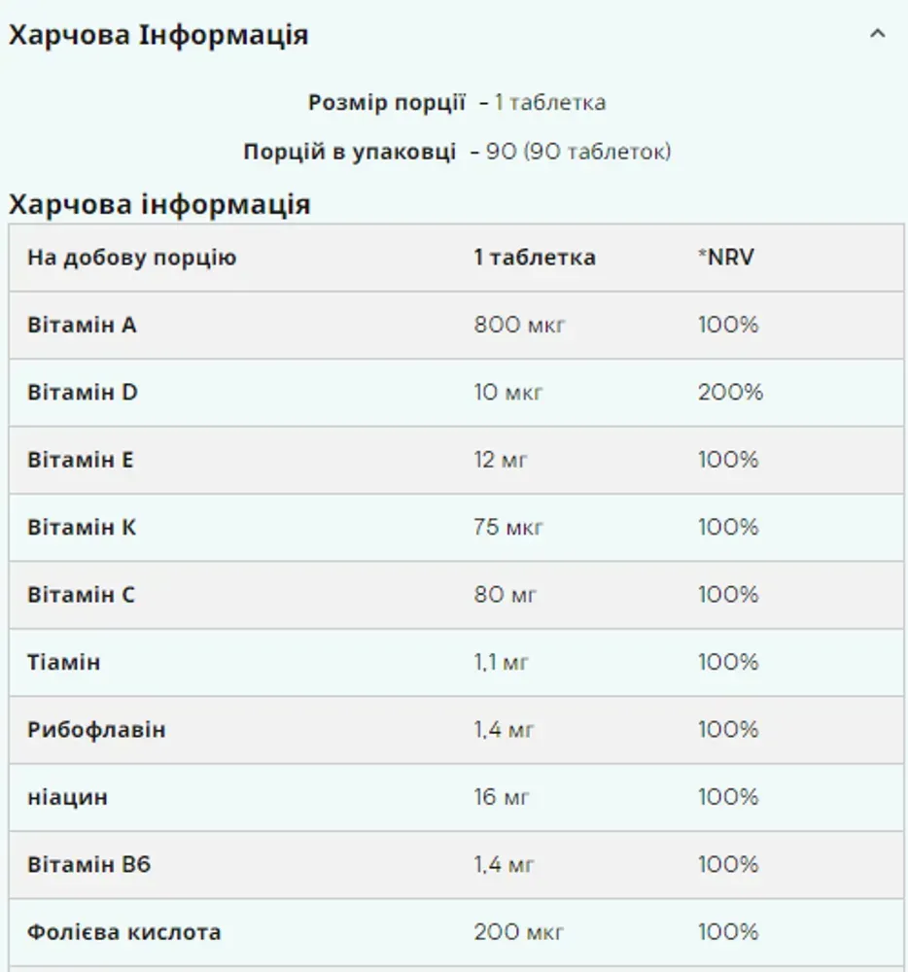Viewport: 908px width, 972px height.
Task: Collapse the Харчова Інформація section chevron
Action: (x=877, y=34)
